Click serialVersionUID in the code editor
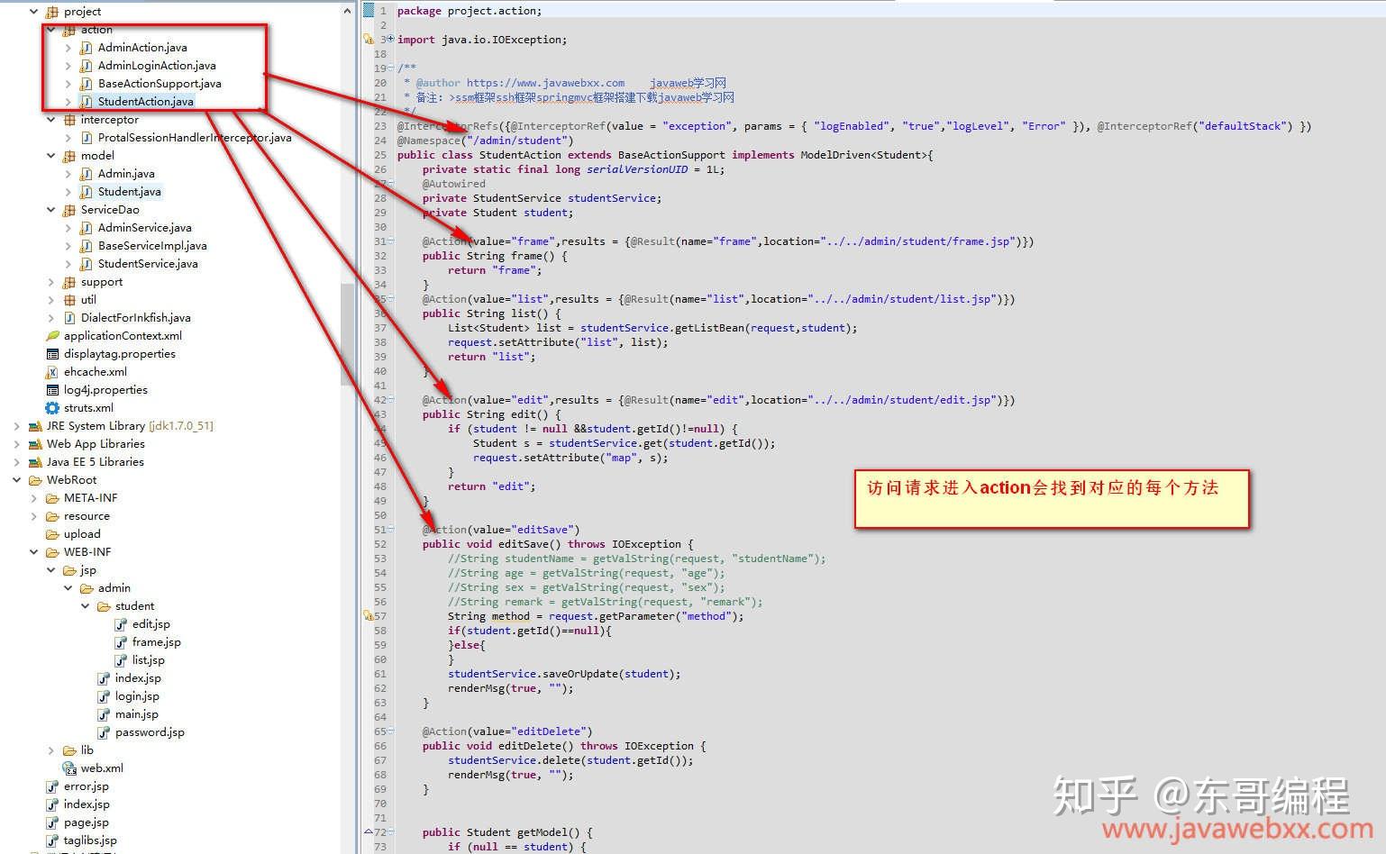 pos(637,169)
